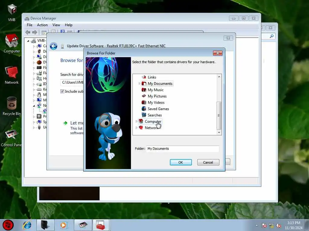Open the Recycle Bin desktop icon
309x231 pixels.
12,106
